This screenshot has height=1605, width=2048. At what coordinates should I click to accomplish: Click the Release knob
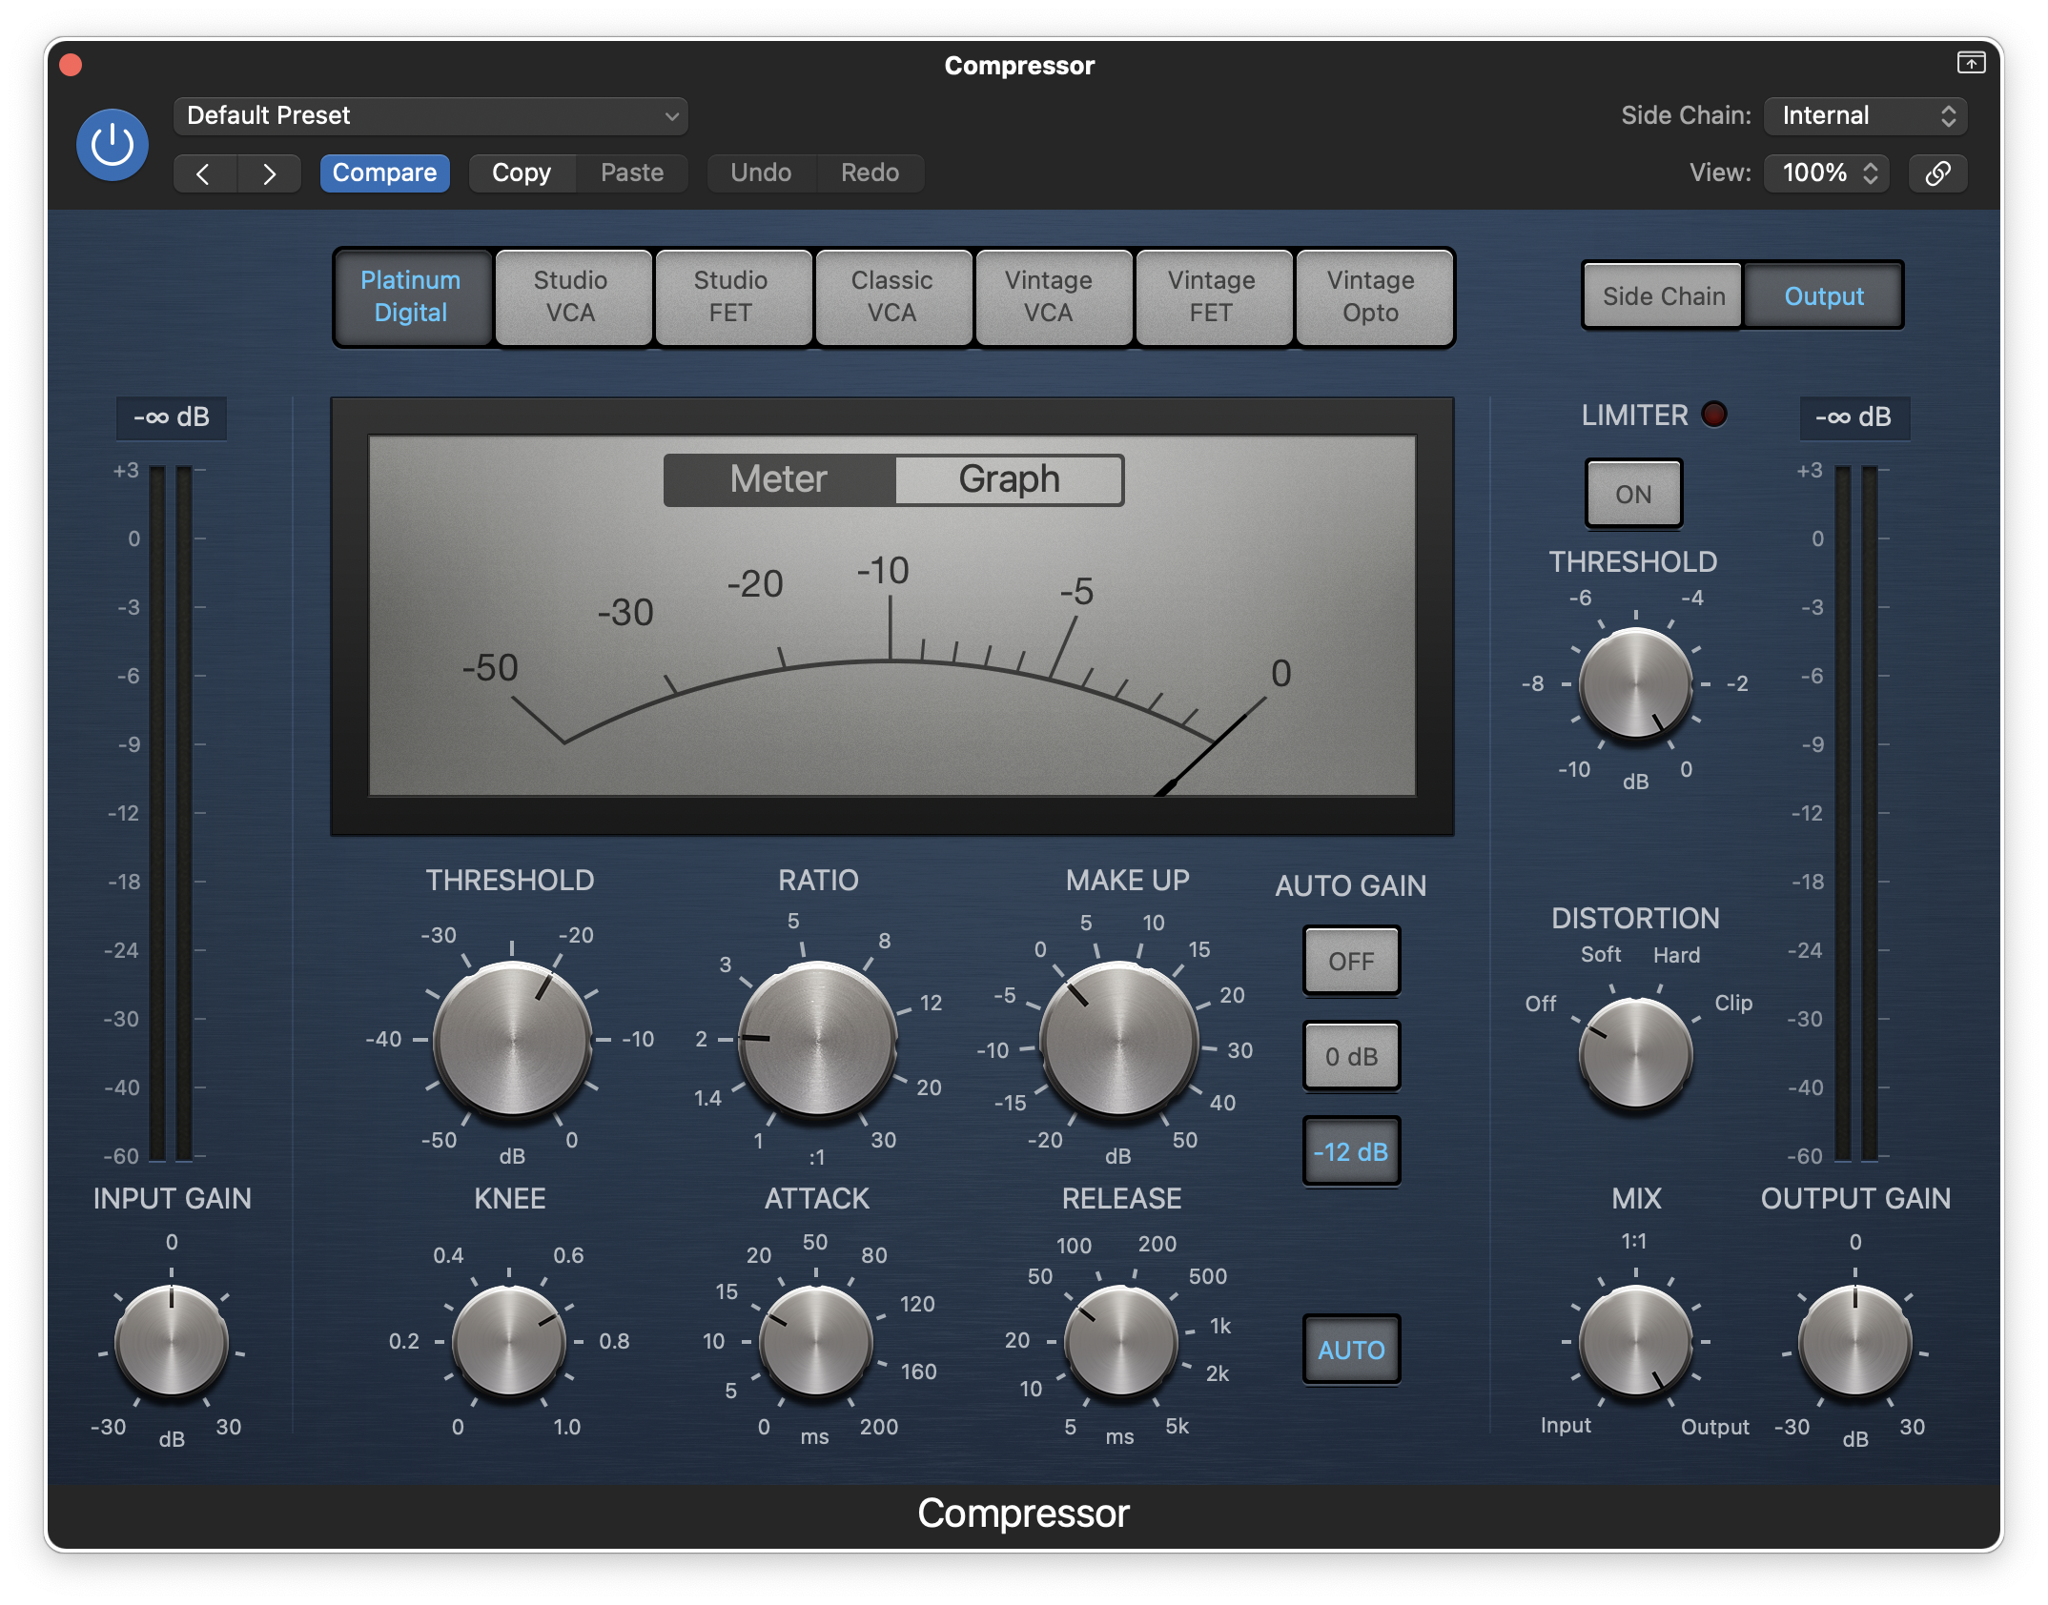coord(1121,1342)
